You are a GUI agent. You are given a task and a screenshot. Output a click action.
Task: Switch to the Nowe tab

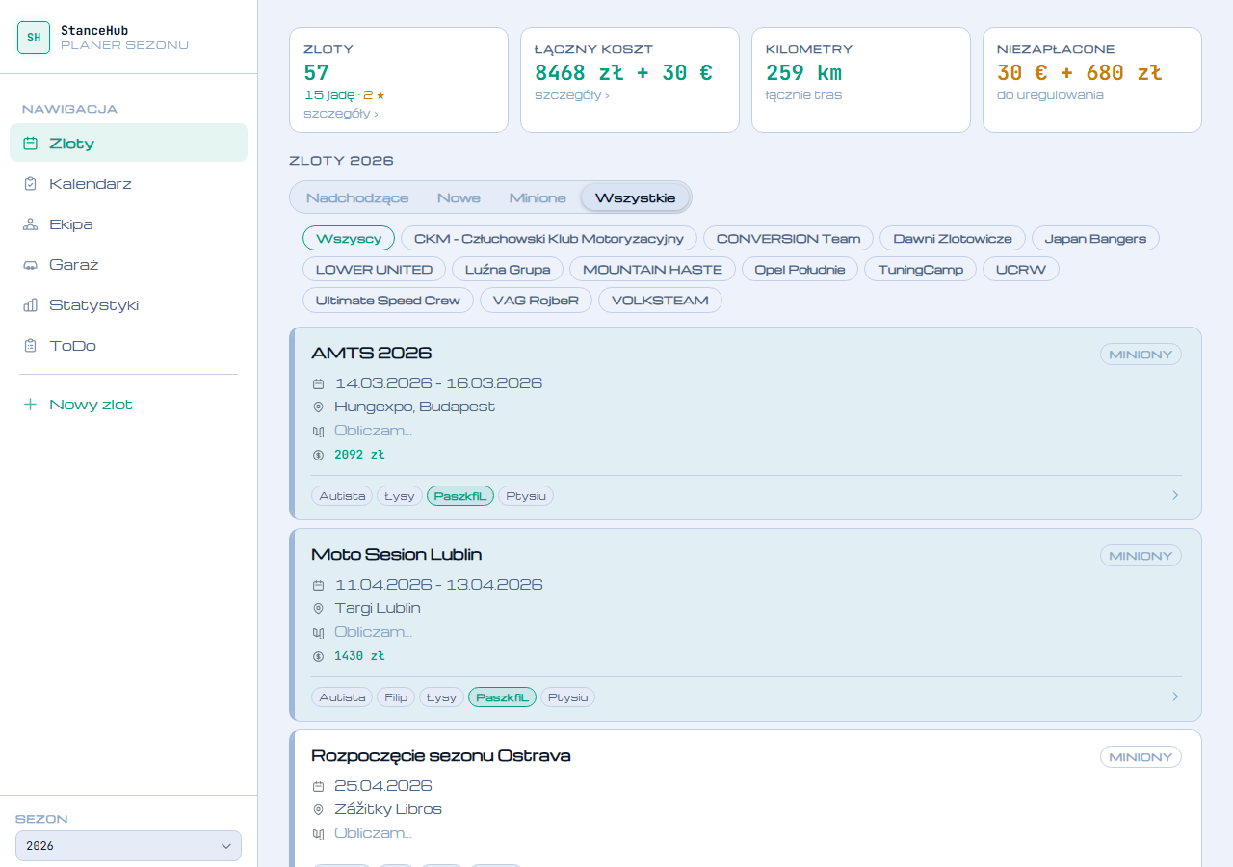click(459, 197)
